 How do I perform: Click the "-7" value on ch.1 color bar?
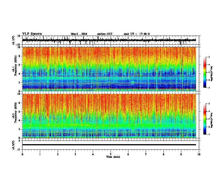[209, 88]
